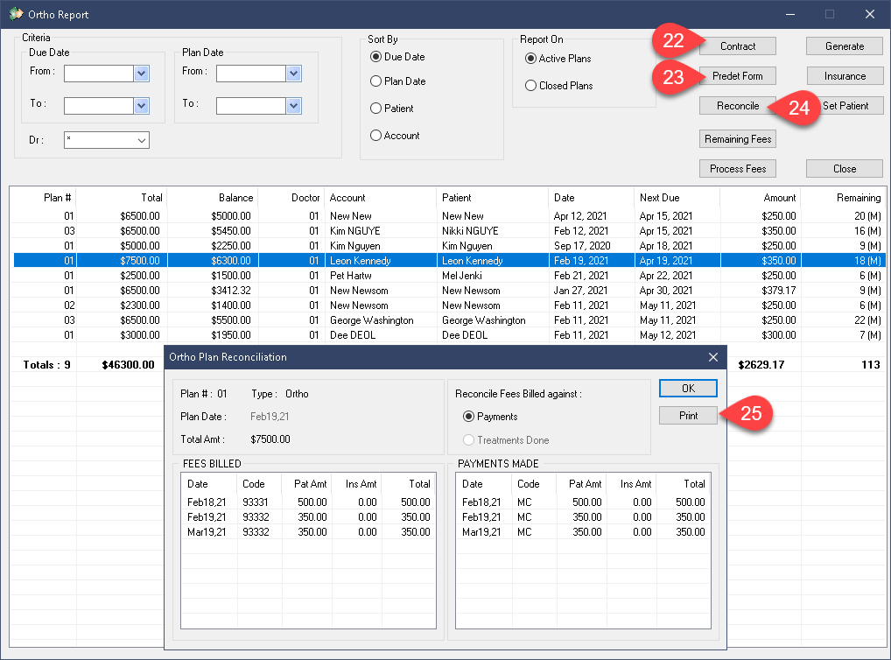This screenshot has height=660, width=891.
Task: Click George Washington in the Patient column
Action: click(483, 320)
